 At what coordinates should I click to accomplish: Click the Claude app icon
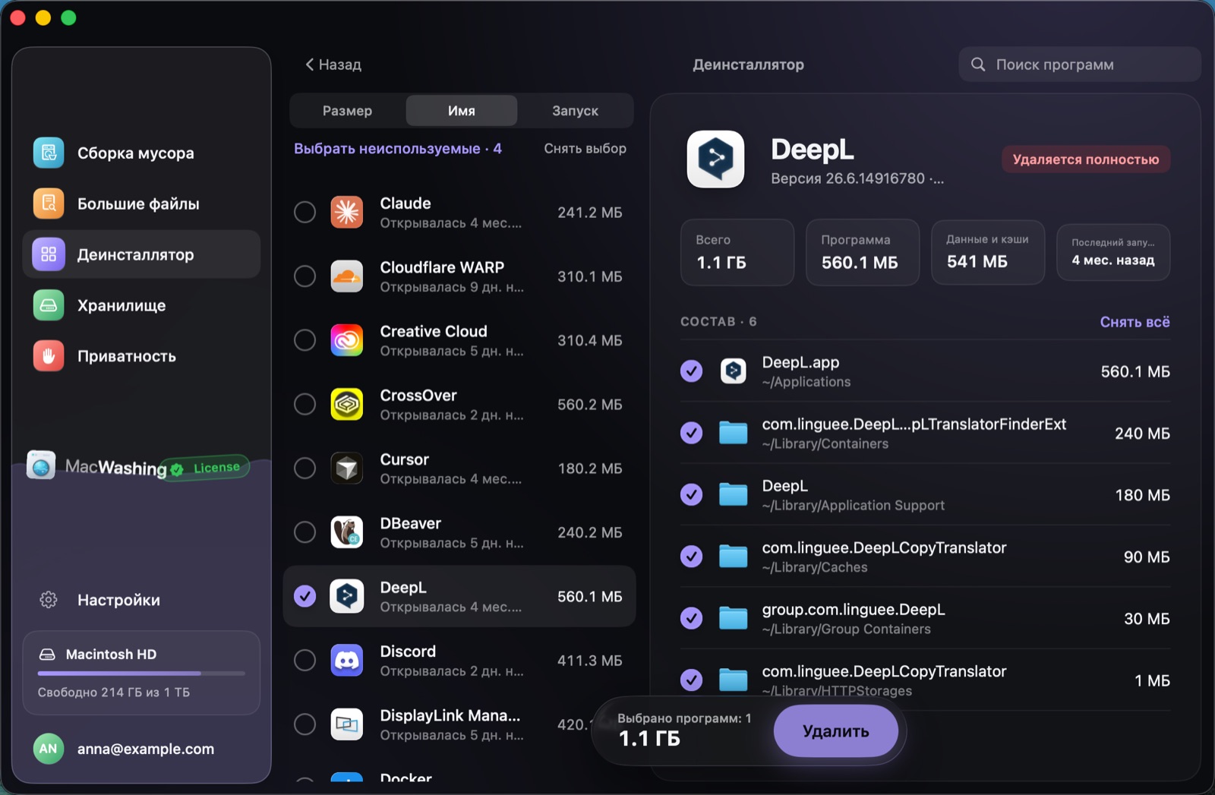coord(347,213)
